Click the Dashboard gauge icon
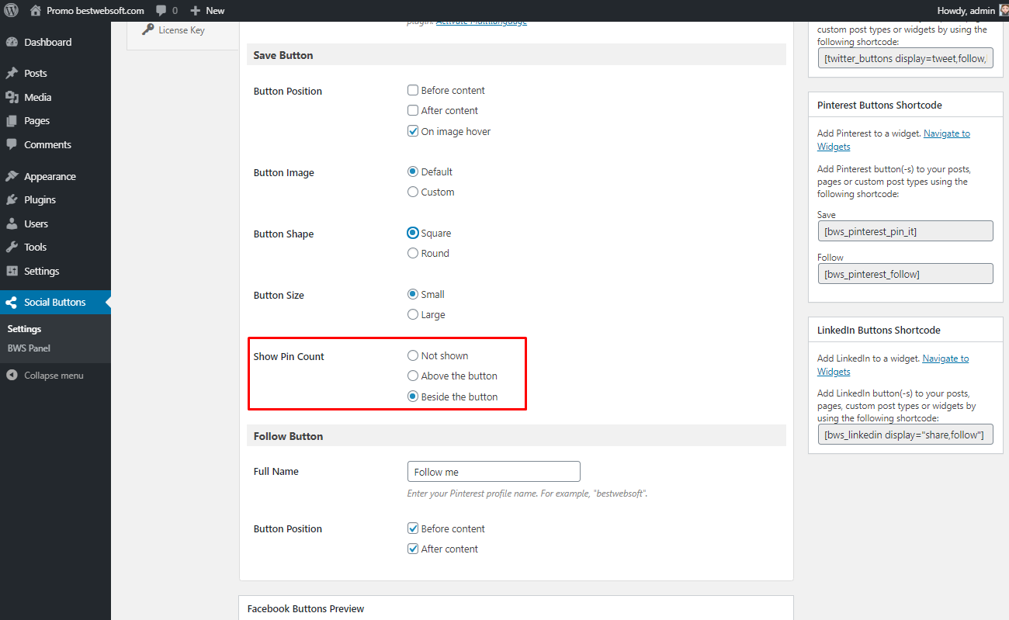 [12, 42]
